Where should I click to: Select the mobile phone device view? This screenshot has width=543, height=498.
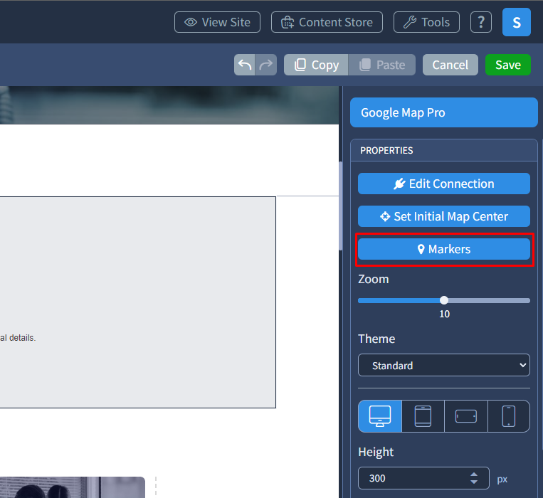point(509,416)
